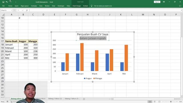Select the orange Mei Mangga bar
The width and height of the screenshot is (183, 103).
click(x=126, y=58)
